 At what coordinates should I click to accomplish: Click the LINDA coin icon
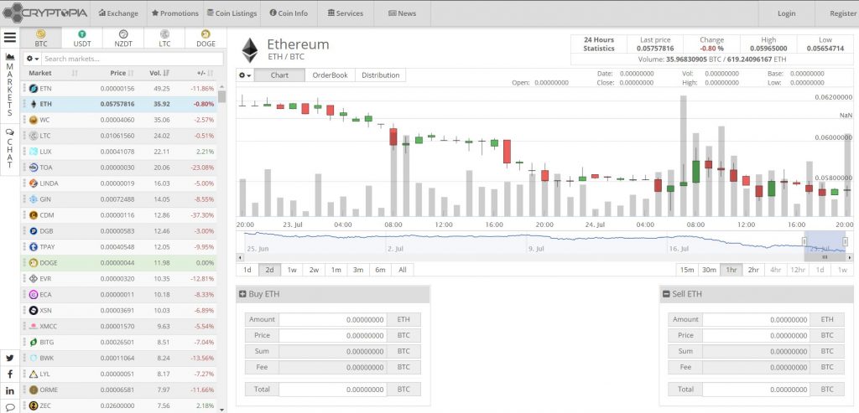34,183
